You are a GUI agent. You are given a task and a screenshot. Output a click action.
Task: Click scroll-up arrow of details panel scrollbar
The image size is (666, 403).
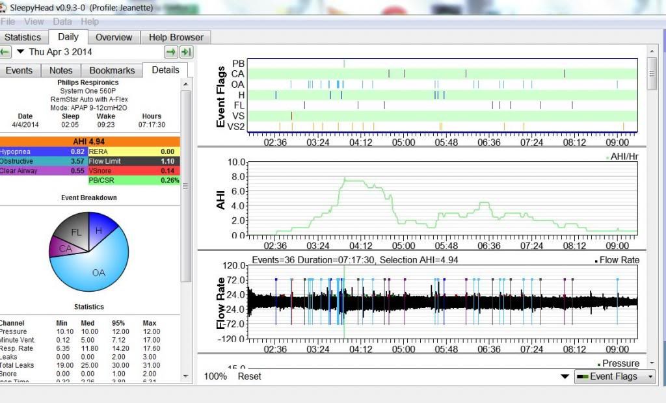pyautogui.click(x=186, y=84)
